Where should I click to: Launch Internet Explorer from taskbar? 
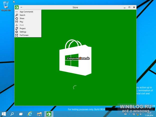click(x=30, y=114)
